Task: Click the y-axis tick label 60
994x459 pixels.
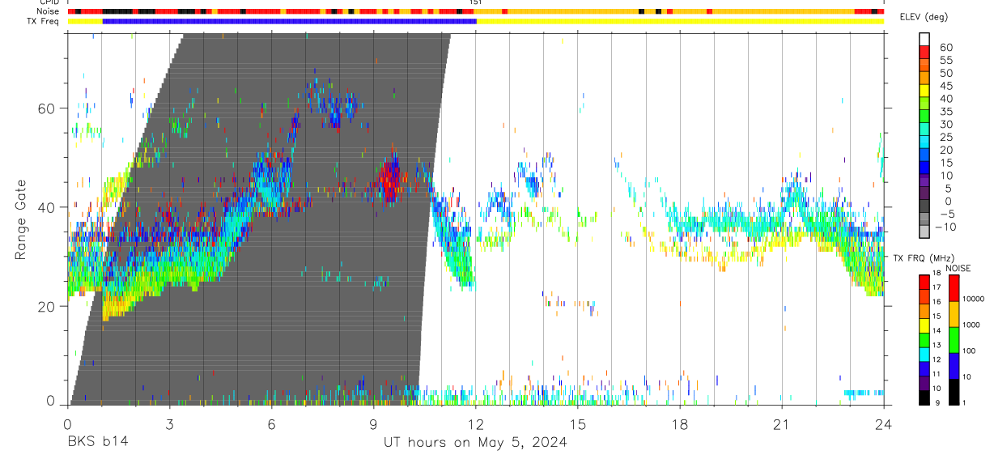Action: (47, 108)
